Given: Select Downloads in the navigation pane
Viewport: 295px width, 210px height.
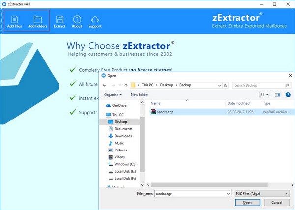Looking at the screenshot, I should coord(123,136).
